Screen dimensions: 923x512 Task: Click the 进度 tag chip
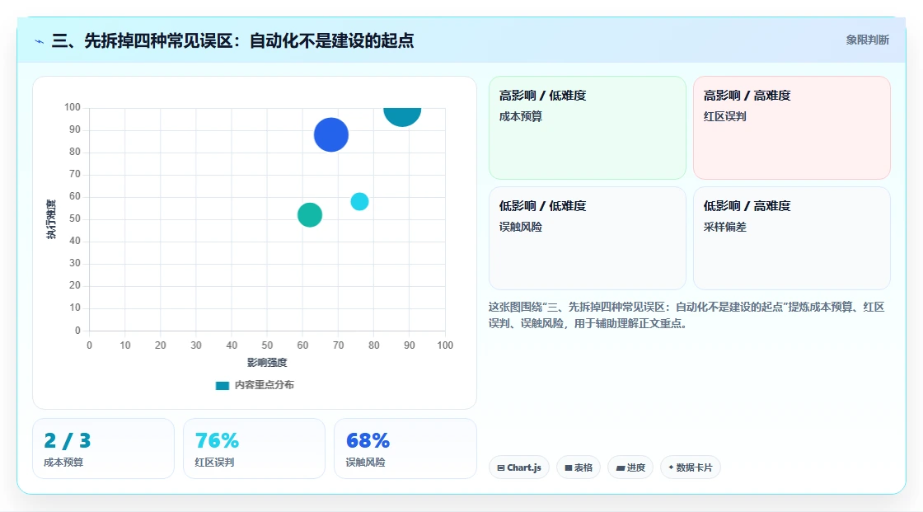click(630, 467)
